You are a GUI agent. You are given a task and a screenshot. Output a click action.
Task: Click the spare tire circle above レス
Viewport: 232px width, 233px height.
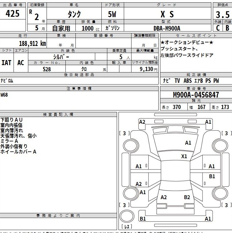point(127,216)
